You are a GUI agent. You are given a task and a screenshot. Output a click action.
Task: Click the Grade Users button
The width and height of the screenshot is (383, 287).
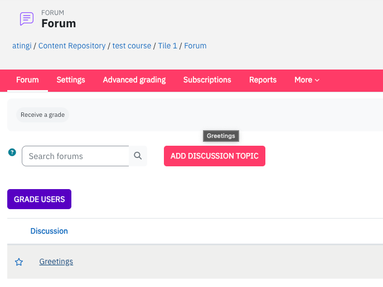[40, 199]
